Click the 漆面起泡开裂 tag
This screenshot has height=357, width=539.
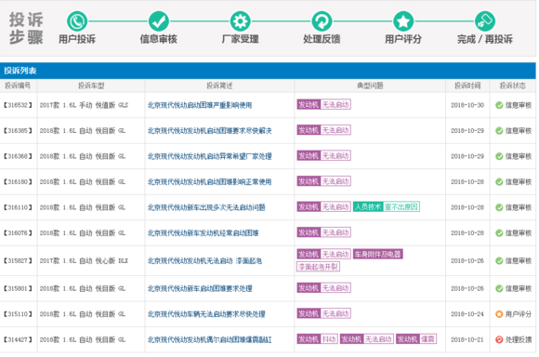[x=319, y=267]
